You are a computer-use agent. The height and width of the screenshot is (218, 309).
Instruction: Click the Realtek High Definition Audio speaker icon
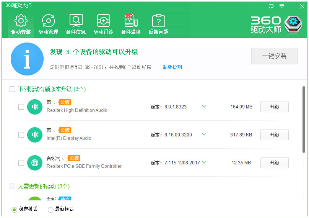pos(35,107)
